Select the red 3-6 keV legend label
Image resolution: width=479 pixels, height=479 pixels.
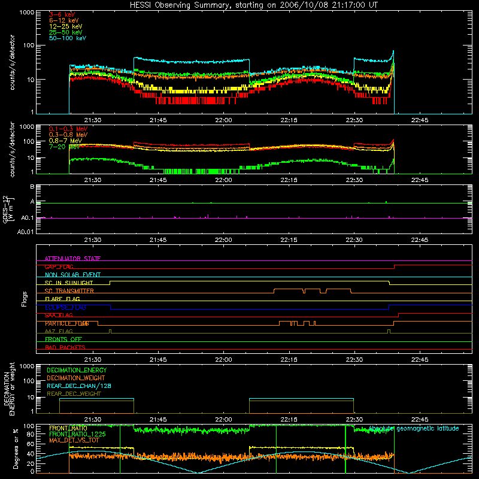coord(62,14)
